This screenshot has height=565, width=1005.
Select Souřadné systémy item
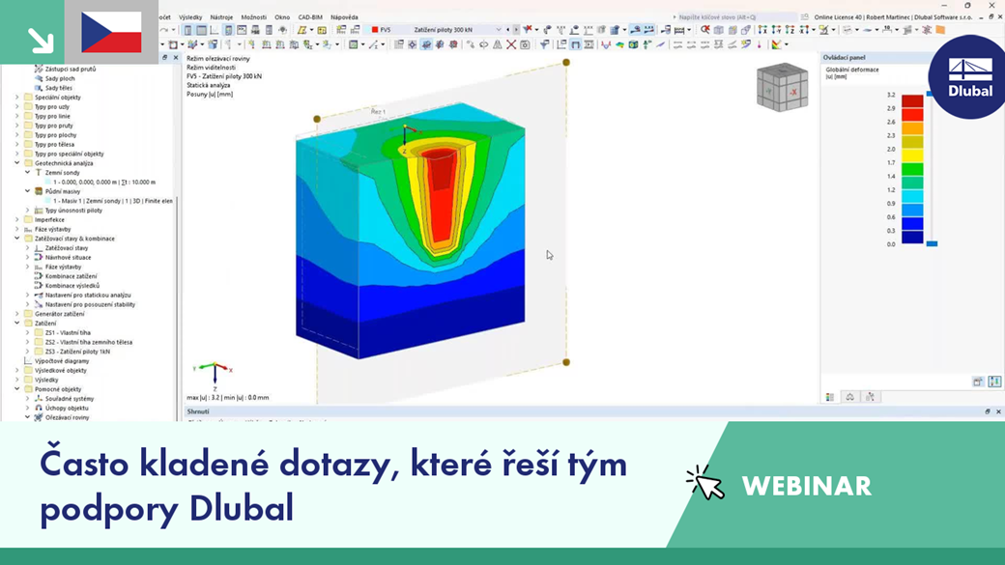pyautogui.click(x=70, y=399)
